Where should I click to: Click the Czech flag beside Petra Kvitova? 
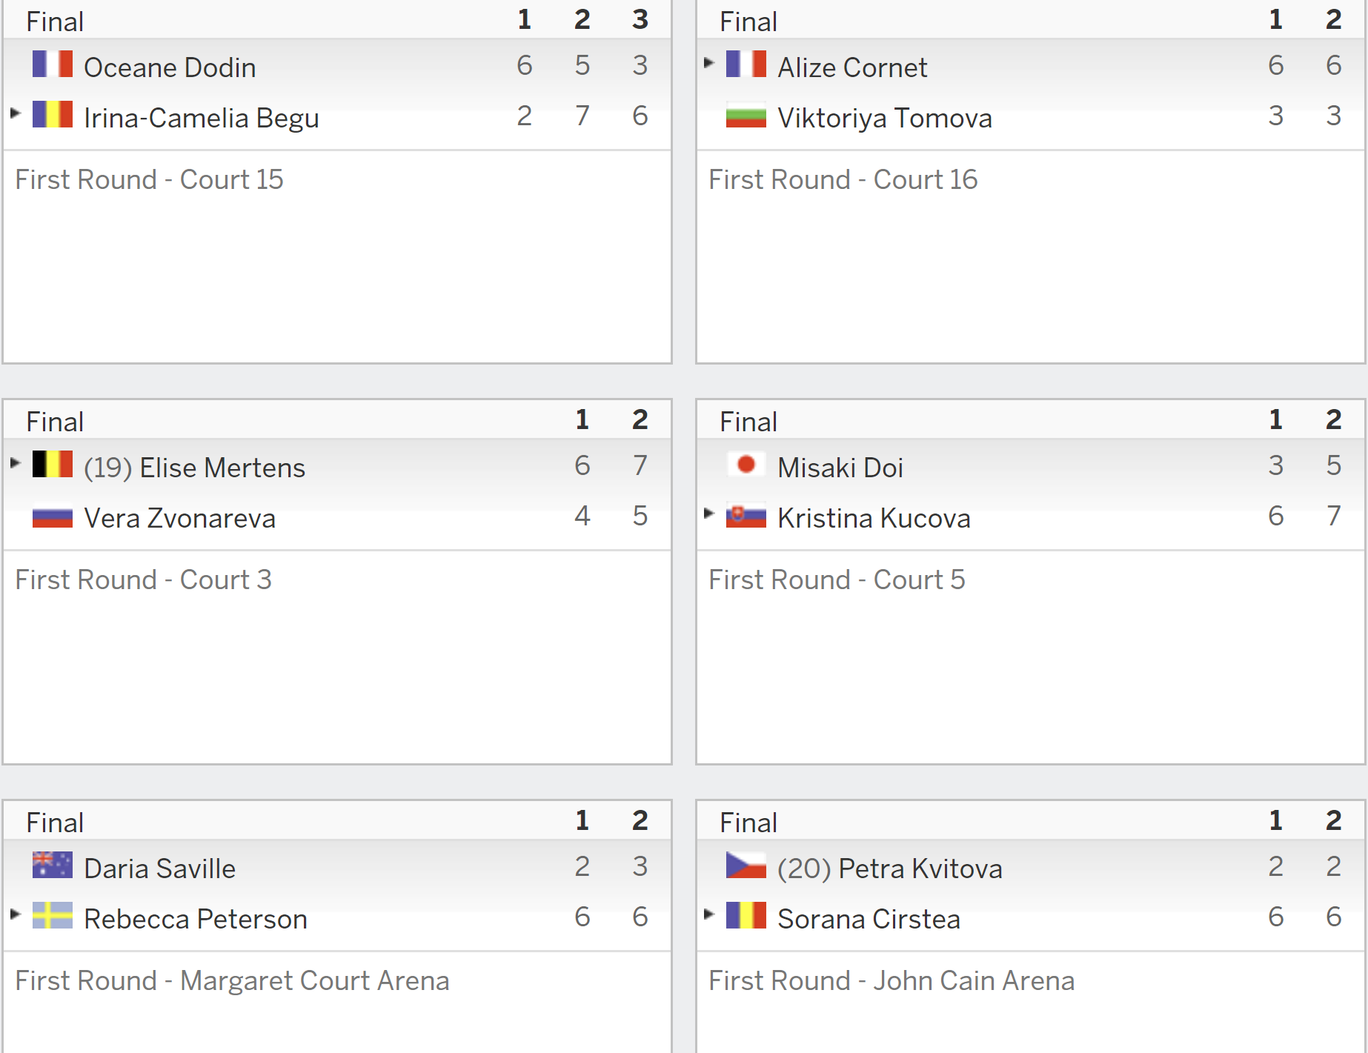click(746, 866)
